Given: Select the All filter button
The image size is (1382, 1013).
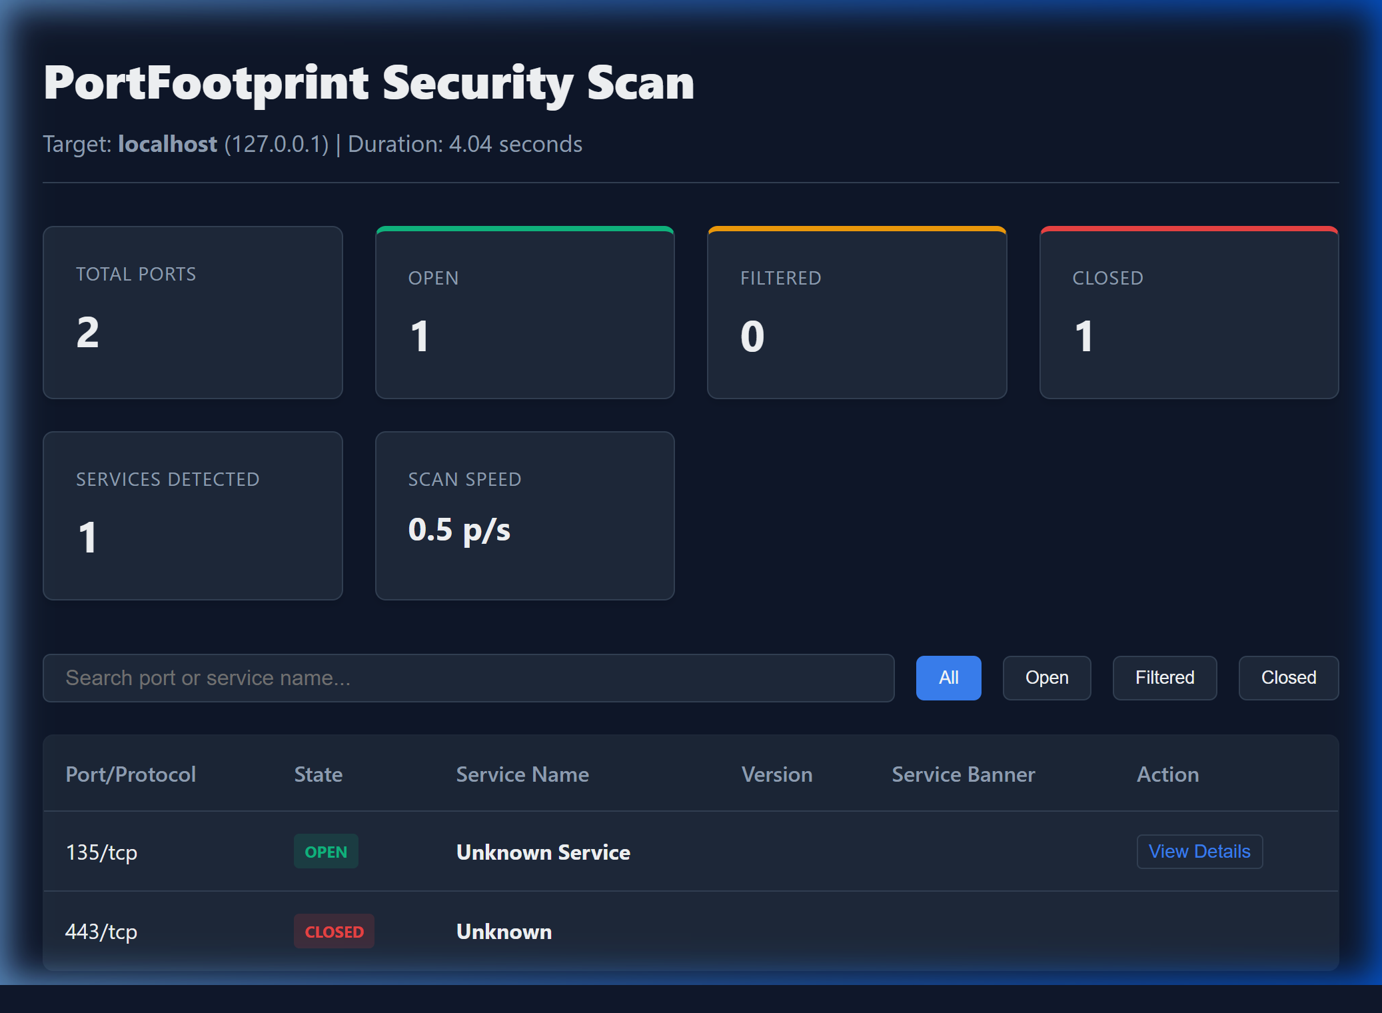Looking at the screenshot, I should pyautogui.click(x=948, y=678).
